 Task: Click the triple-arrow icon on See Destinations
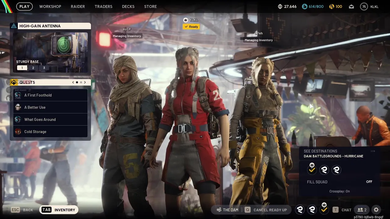(x=373, y=151)
